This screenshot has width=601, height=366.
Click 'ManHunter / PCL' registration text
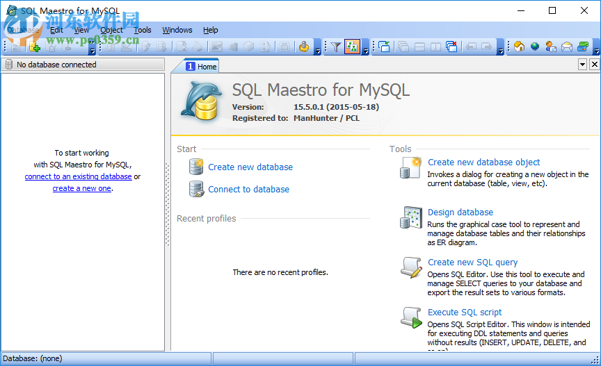(326, 118)
